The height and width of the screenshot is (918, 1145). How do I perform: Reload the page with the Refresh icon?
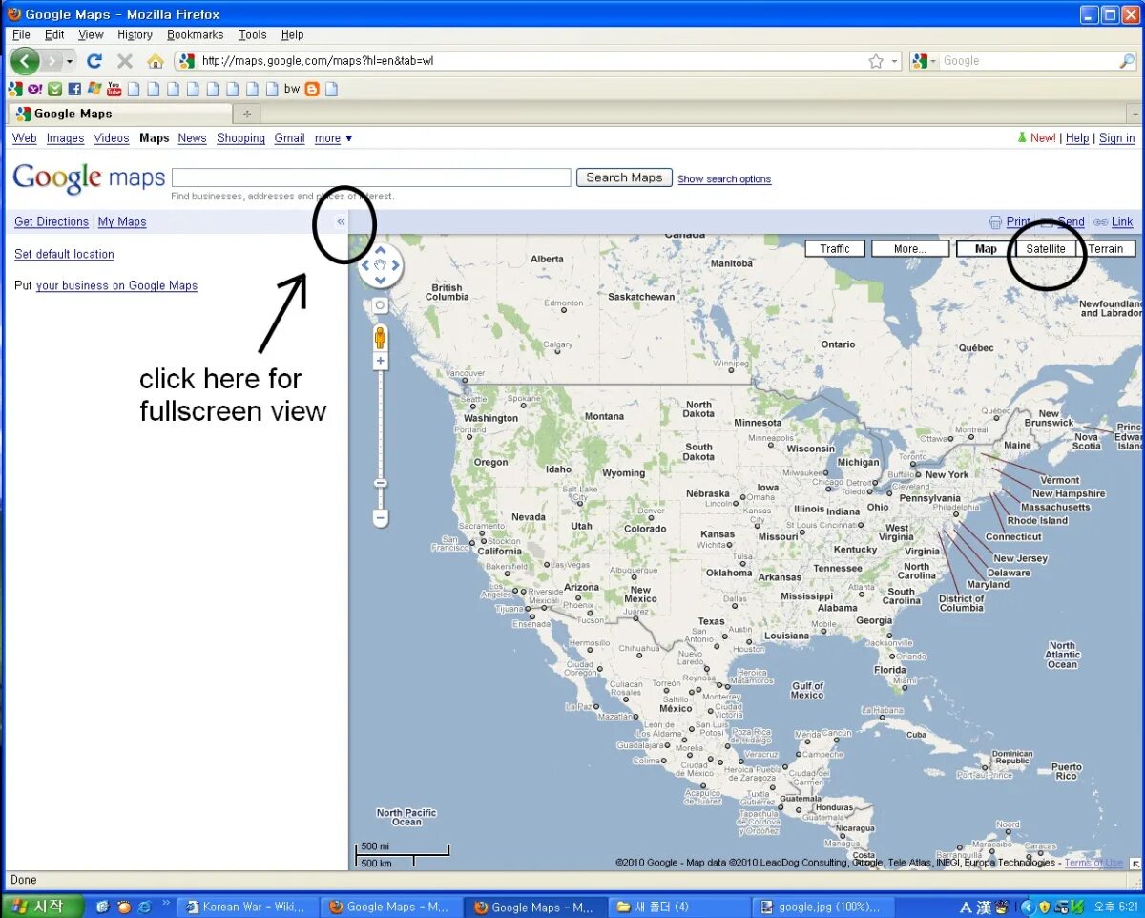pyautogui.click(x=94, y=61)
